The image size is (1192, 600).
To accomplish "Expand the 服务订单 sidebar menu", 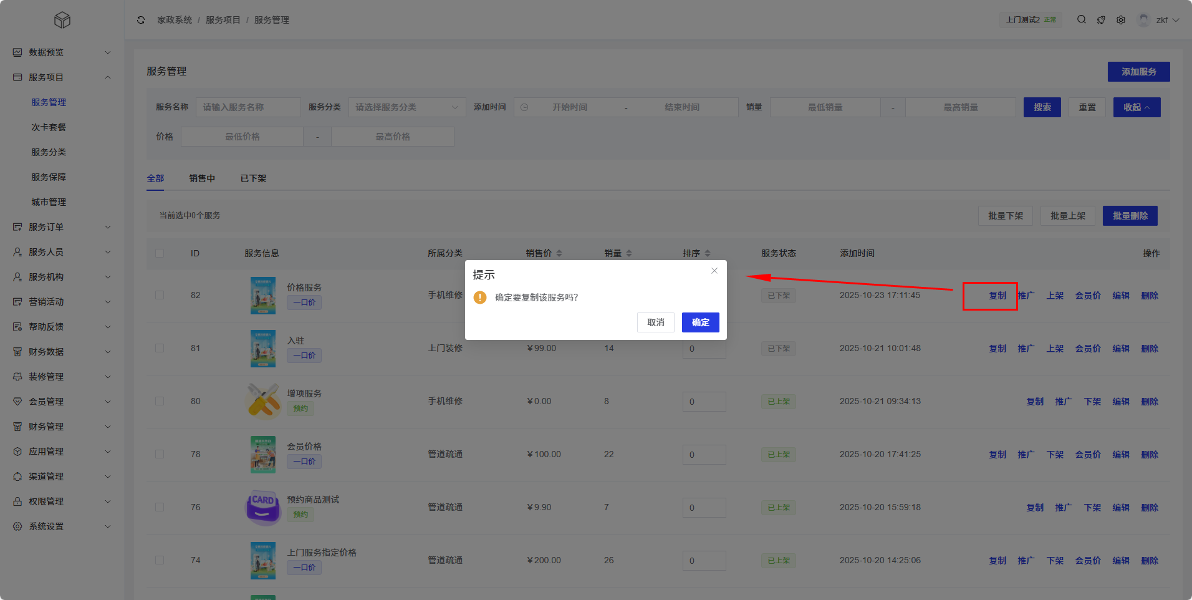I will [x=61, y=227].
